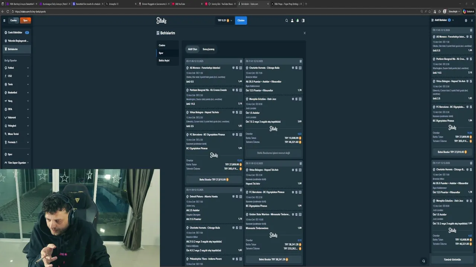This screenshot has width=476, height=267.
Task: Expand Tenis category in sidebar
Action: point(28,84)
